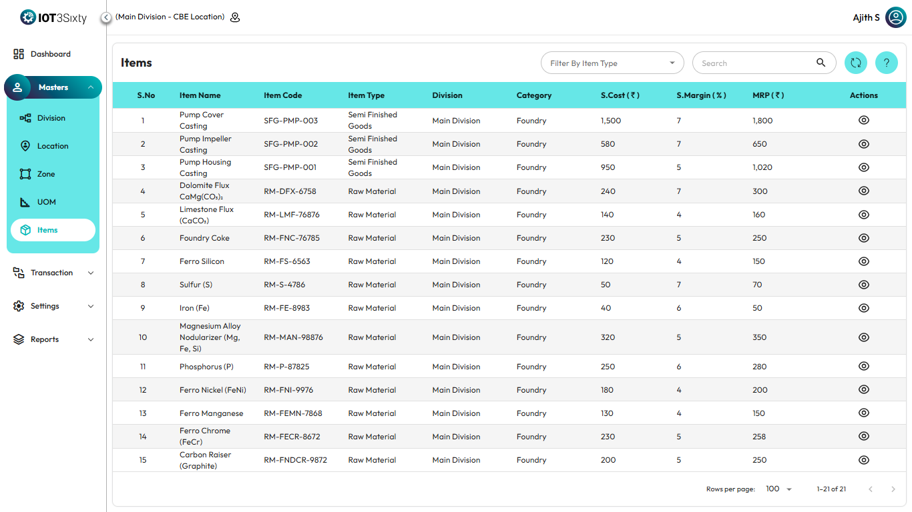This screenshot has height=512, width=912.
Task: Select Division in Masters menu
Action: (x=51, y=118)
